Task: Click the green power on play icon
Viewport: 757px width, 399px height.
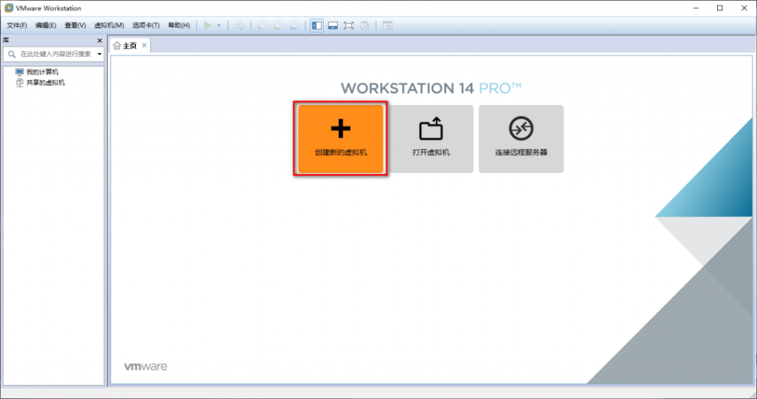Action: (x=208, y=26)
